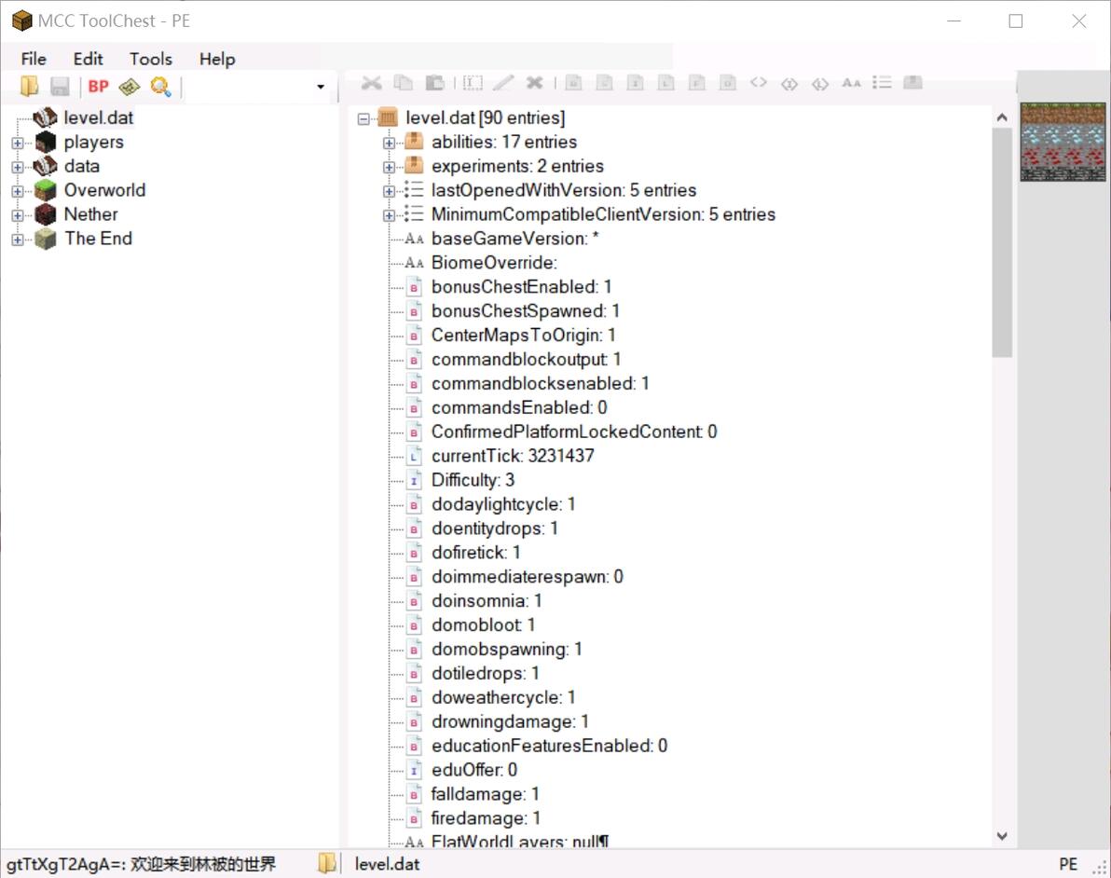Expand the Nether tree node
The height and width of the screenshot is (878, 1111).
[x=17, y=214]
